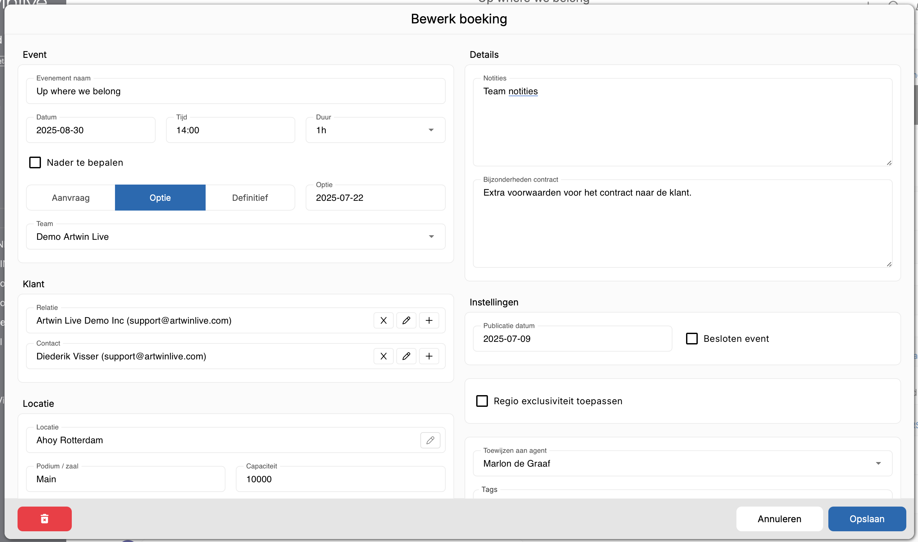
Task: Select the Optie status tab
Action: click(160, 198)
